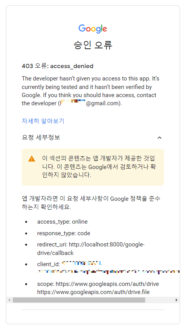Click the 403 오류: access_denied text
This screenshot has height=330, width=187.
tap(57, 66)
